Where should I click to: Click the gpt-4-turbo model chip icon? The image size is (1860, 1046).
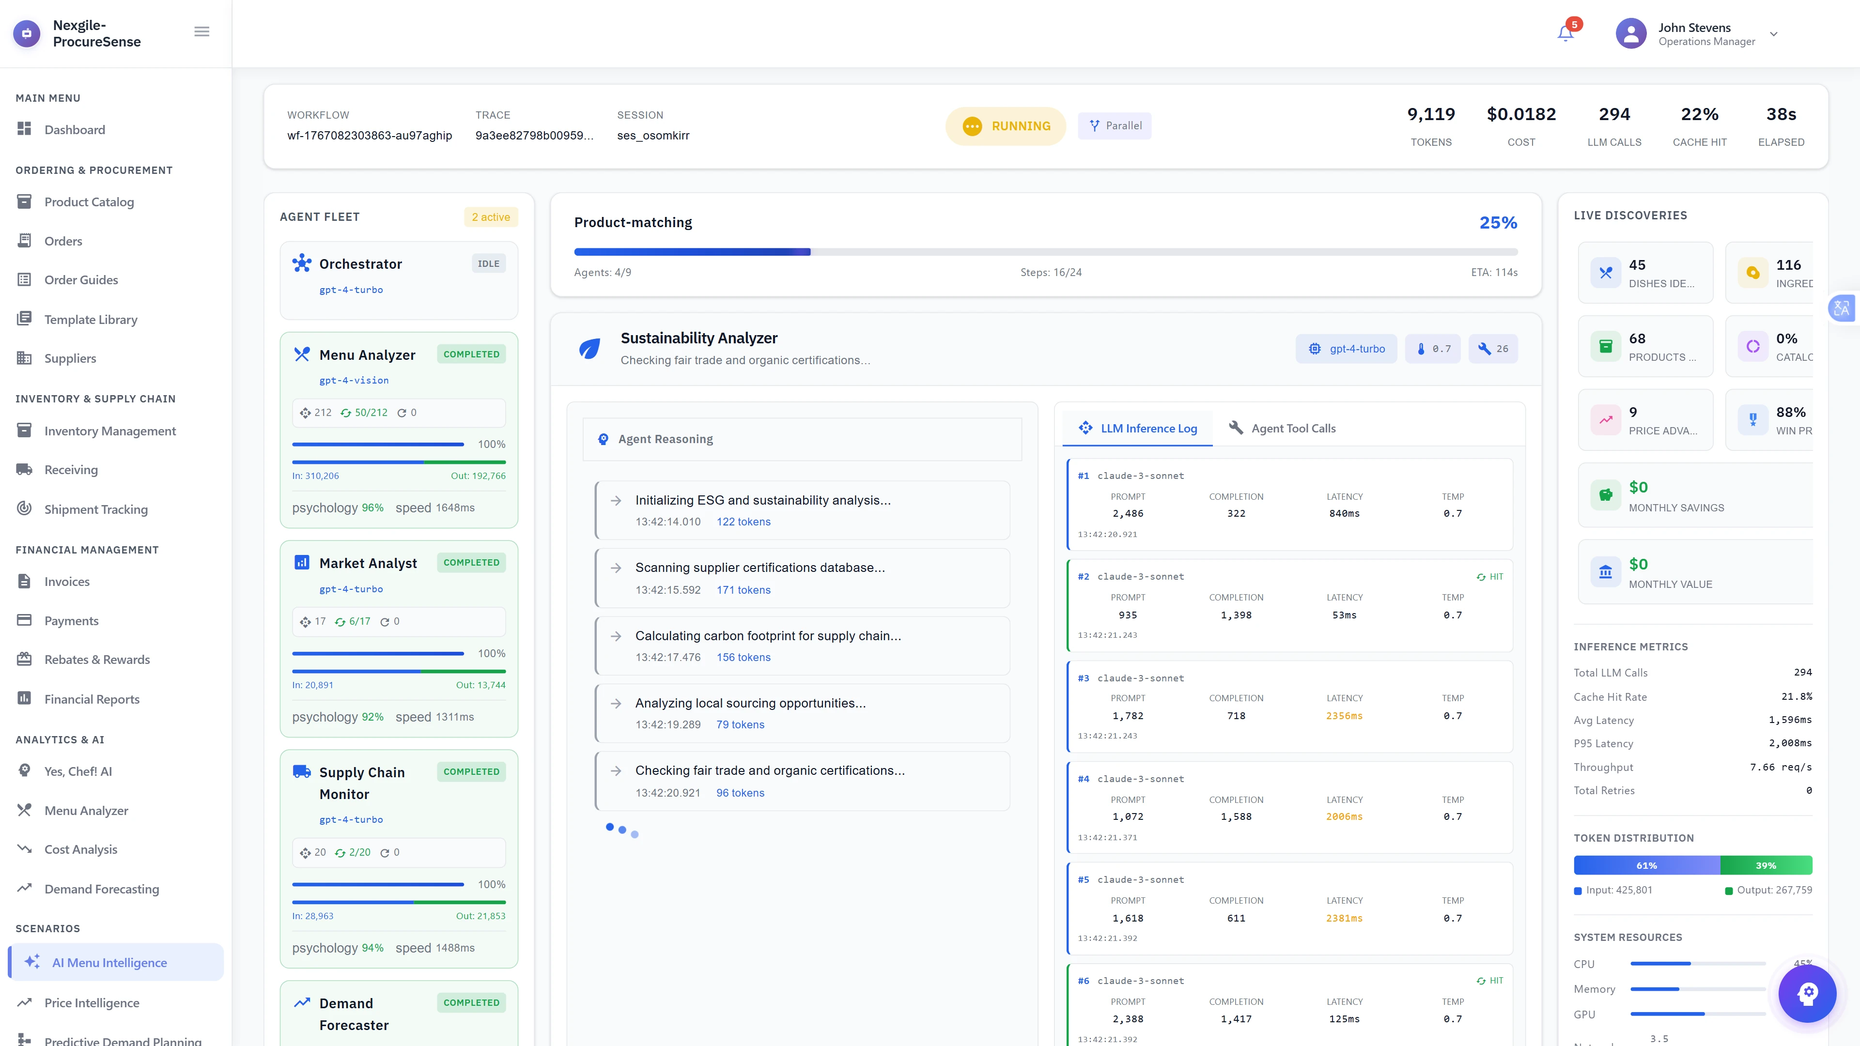pos(1316,348)
